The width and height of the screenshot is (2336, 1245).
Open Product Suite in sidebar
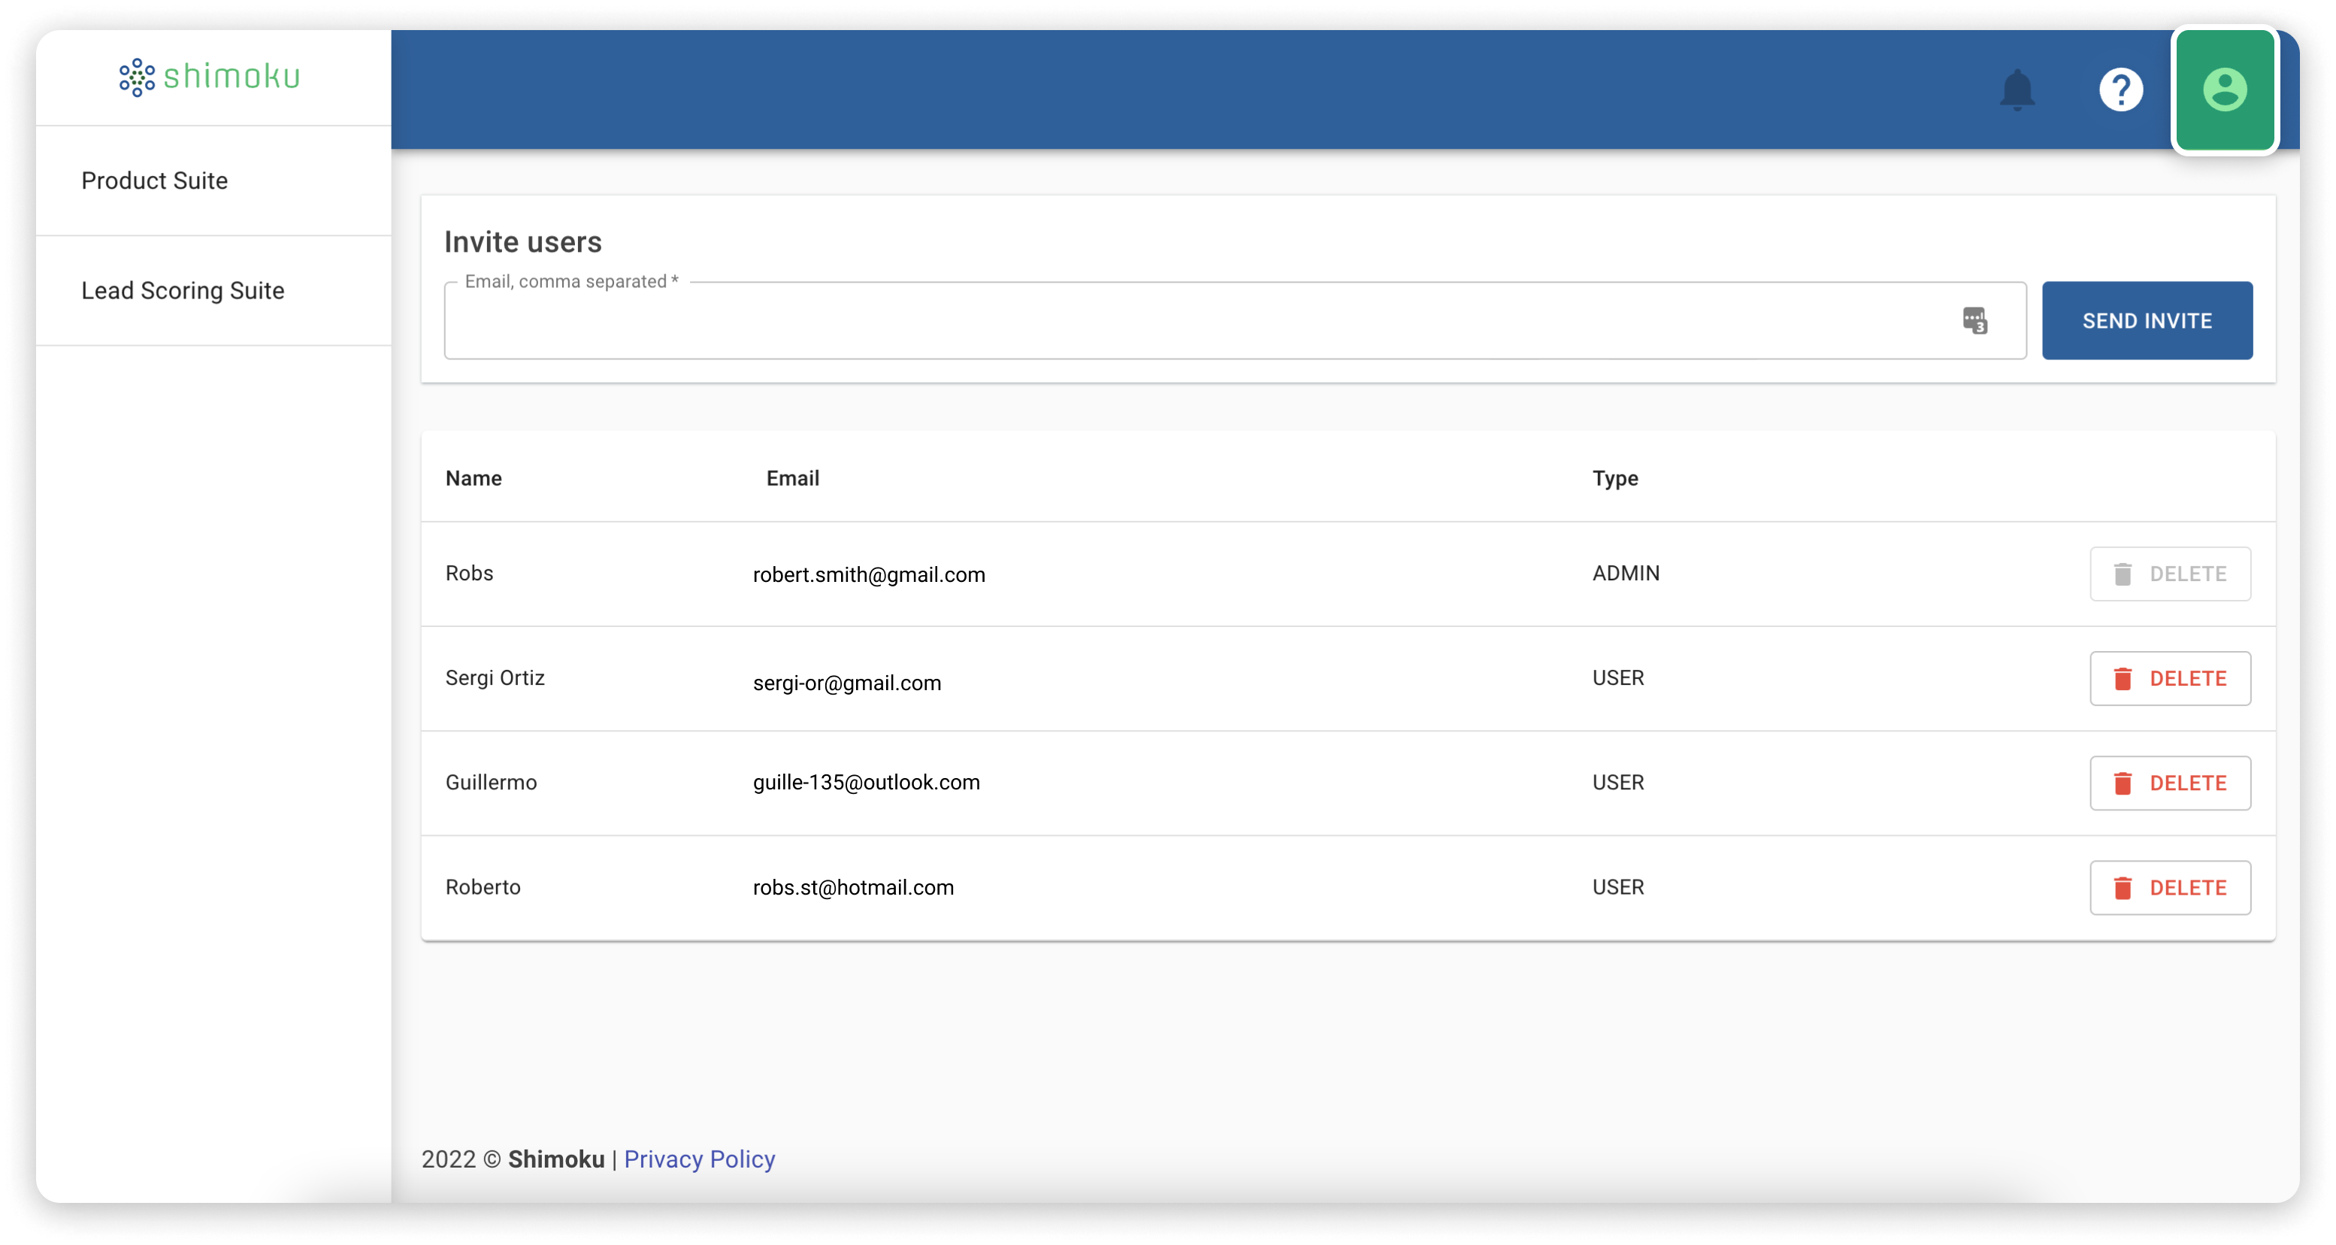point(154,180)
